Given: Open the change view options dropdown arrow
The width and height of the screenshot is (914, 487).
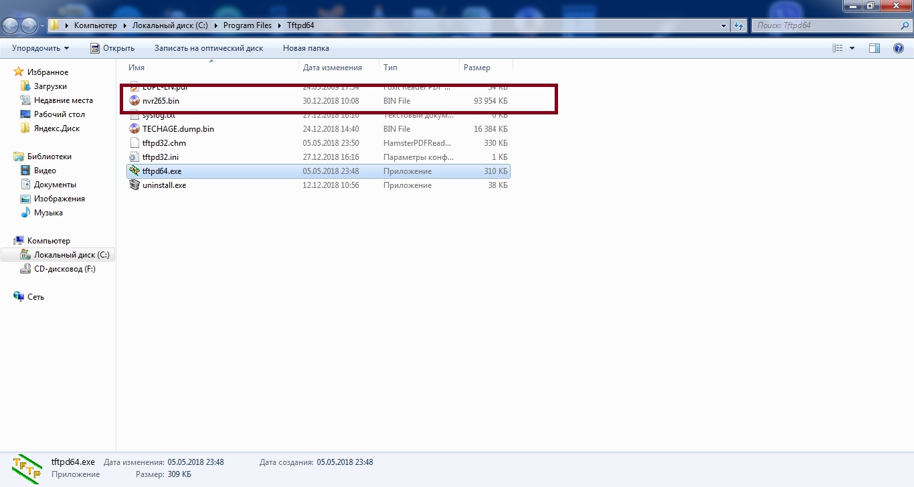Looking at the screenshot, I should pyautogui.click(x=852, y=48).
